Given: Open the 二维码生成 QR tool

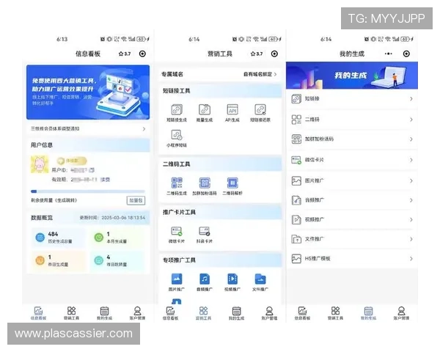Looking at the screenshot, I should (177, 183).
